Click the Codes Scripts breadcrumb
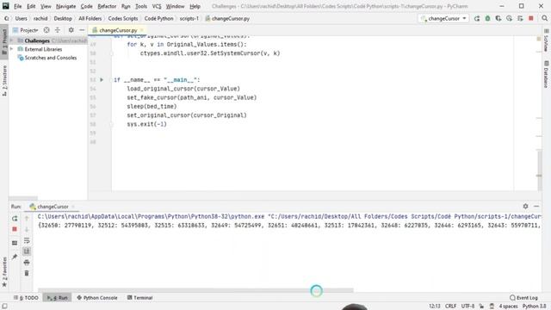The height and width of the screenshot is (310, 551). point(123,18)
